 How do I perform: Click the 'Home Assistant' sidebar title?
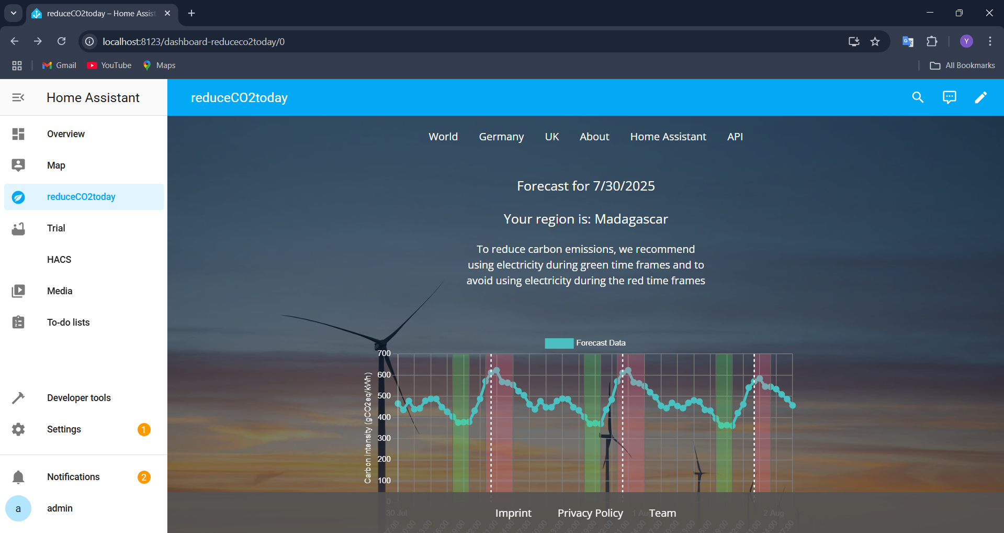[93, 97]
